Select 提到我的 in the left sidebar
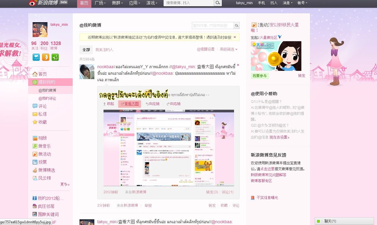 click(x=50, y=82)
